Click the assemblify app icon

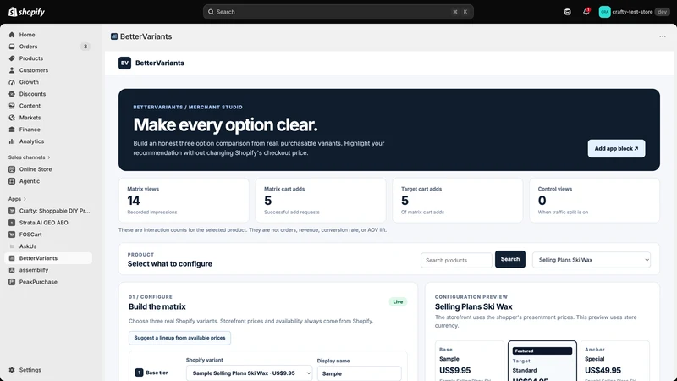pyautogui.click(x=12, y=270)
